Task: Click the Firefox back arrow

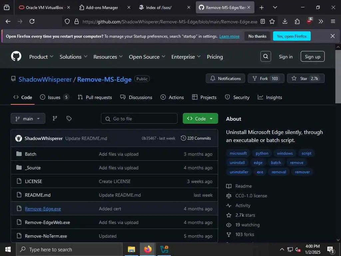Action: pos(8,21)
